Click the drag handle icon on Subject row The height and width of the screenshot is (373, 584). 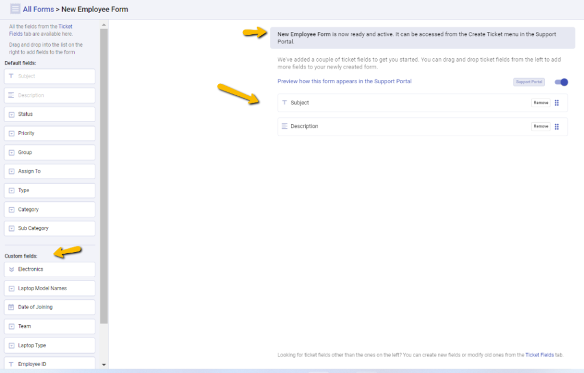coord(557,103)
